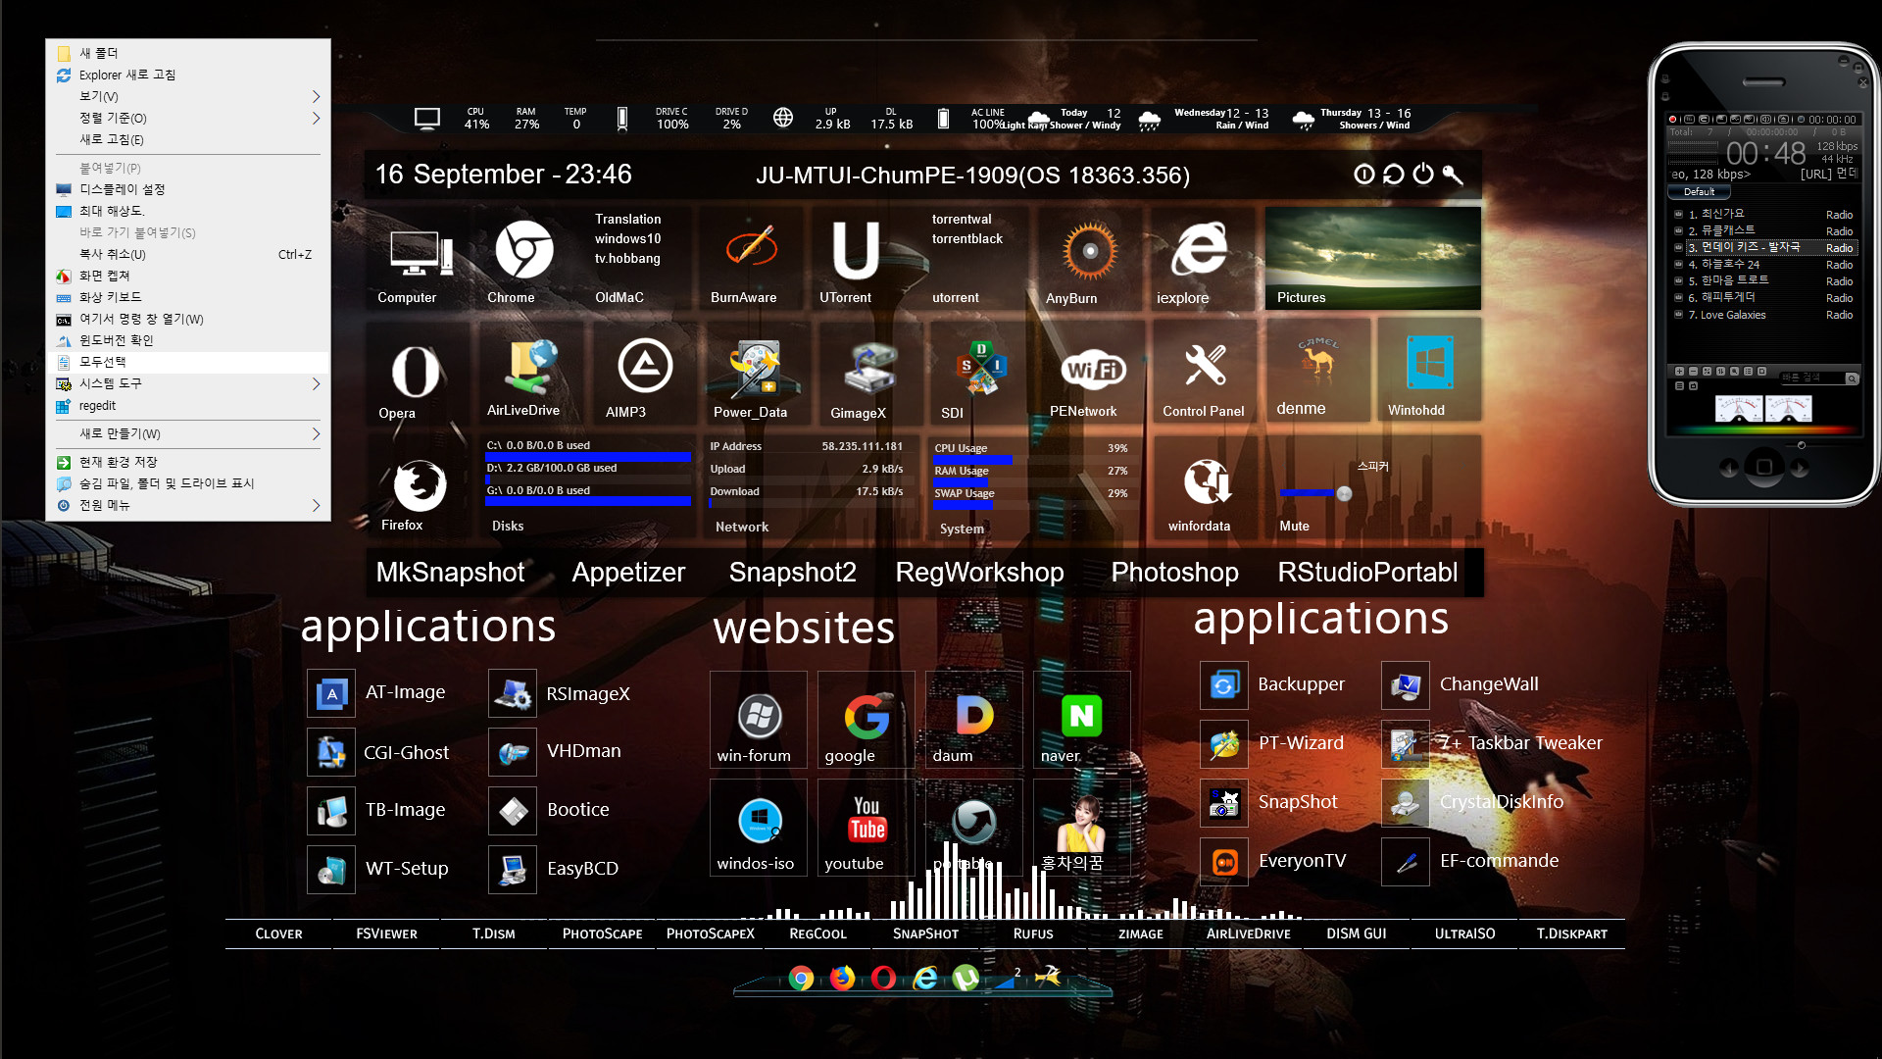Adjust the radio player volume knob
The height and width of the screenshot is (1059, 1882).
coord(1801,445)
